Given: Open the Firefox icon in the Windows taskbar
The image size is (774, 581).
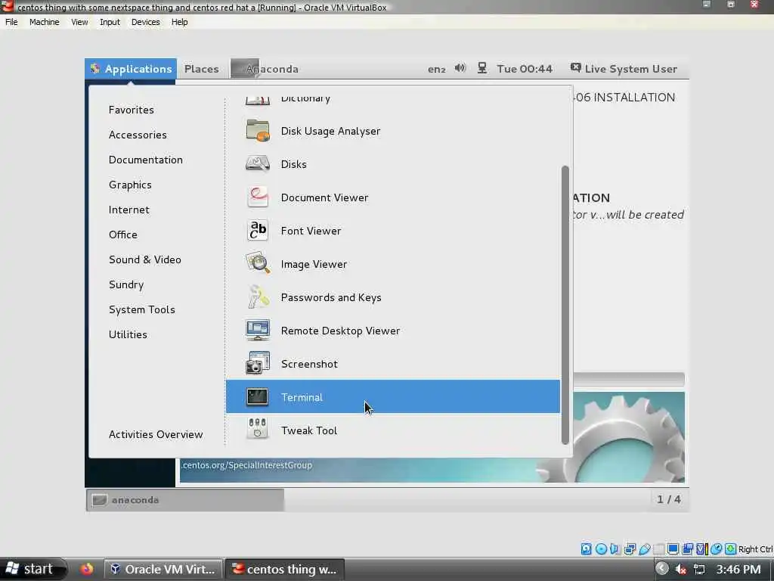Looking at the screenshot, I should pyautogui.click(x=87, y=569).
